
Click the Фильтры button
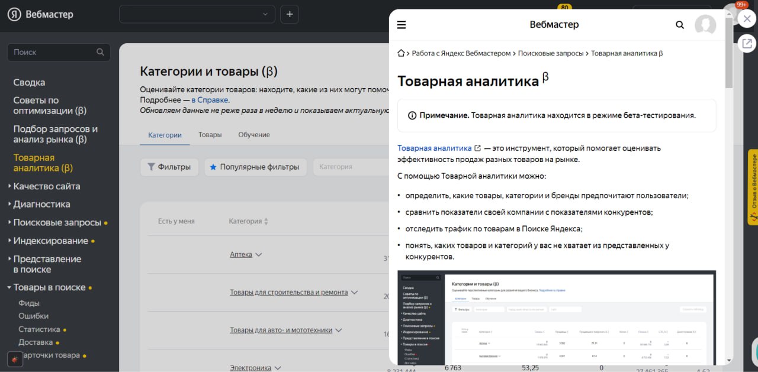coord(169,167)
